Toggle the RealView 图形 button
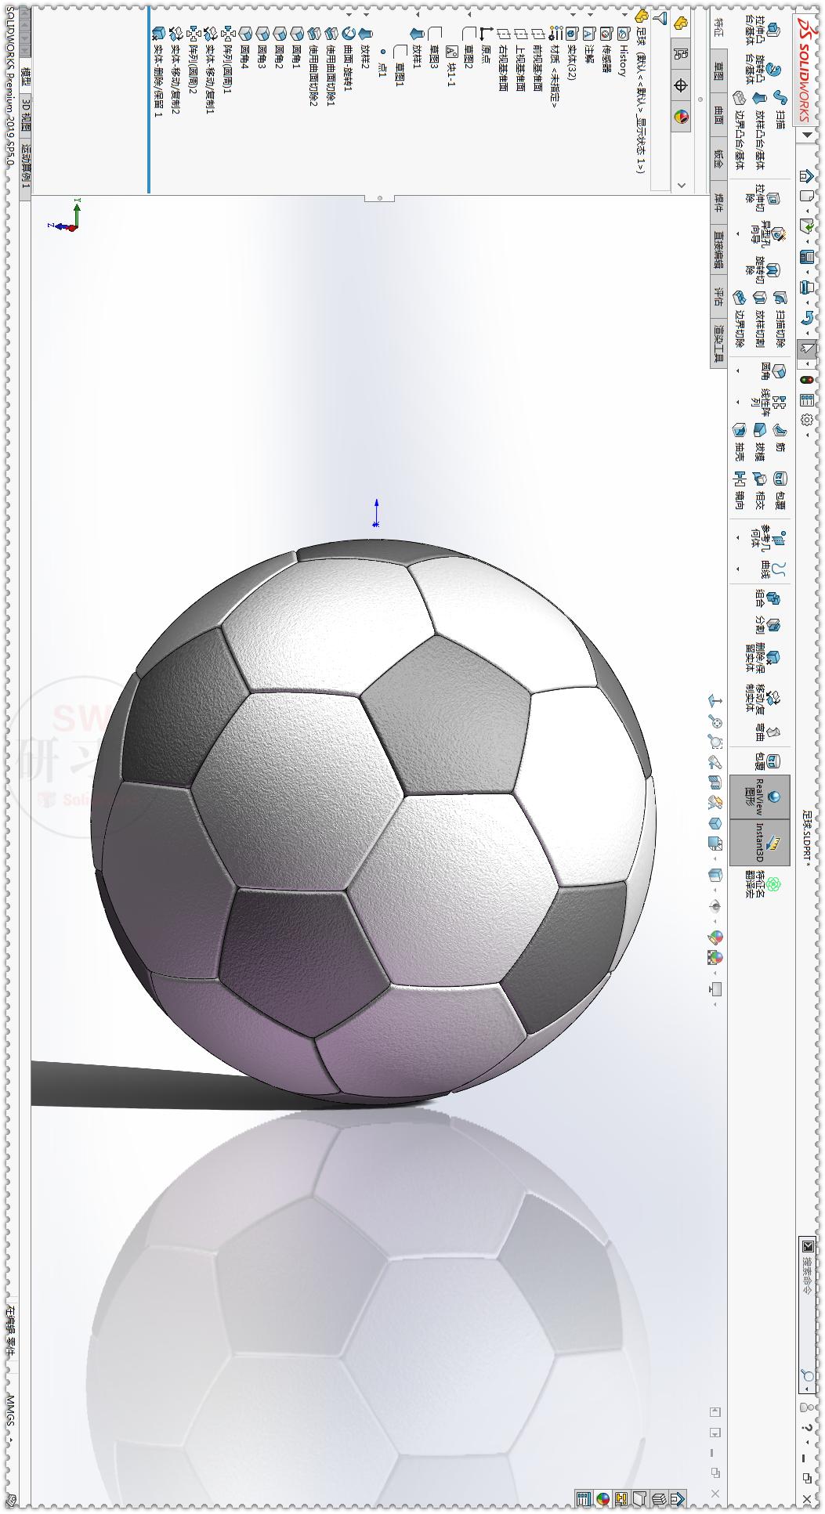 point(759,797)
